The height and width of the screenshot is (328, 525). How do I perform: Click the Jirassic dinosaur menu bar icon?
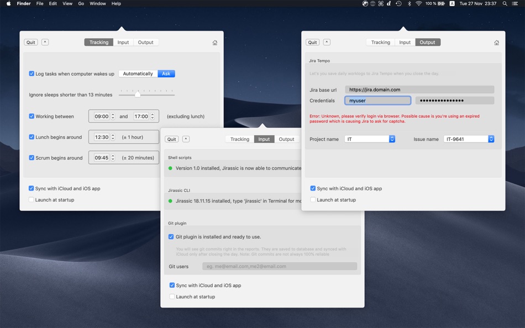click(x=365, y=4)
